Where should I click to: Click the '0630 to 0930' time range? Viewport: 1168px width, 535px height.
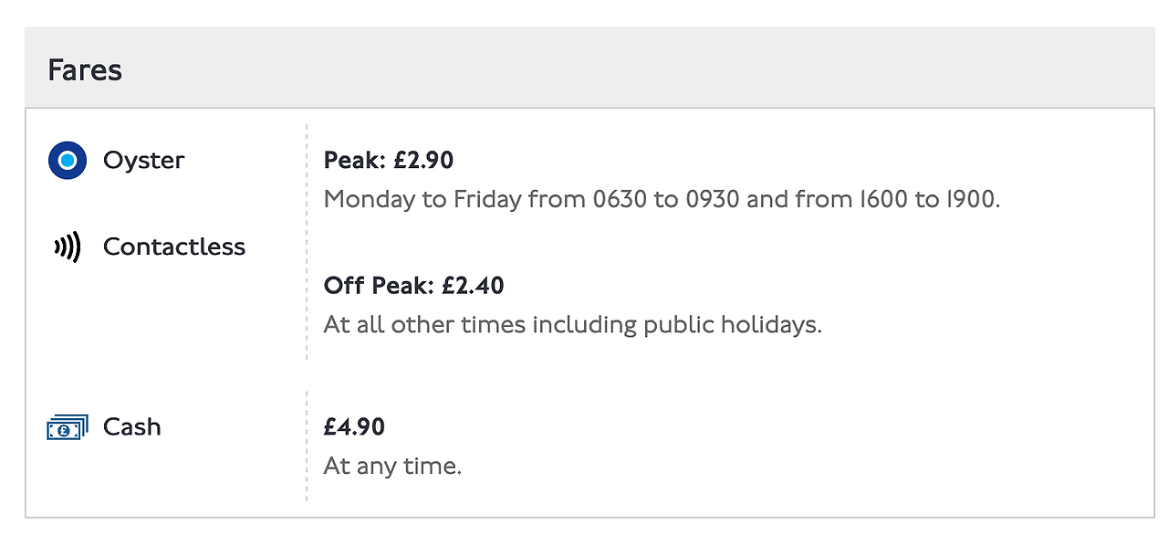pyautogui.click(x=666, y=199)
